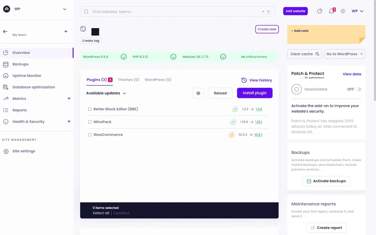Image resolution: width=376 pixels, height=235 pixels.
Task: Collapse the sidebar with the back arrow
Action: click(x=5, y=31)
